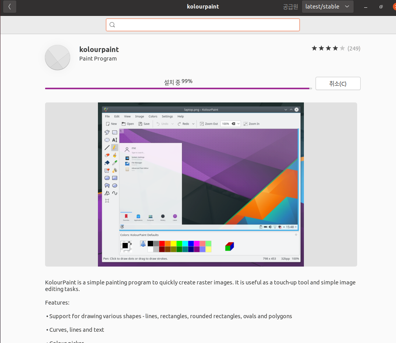Open the KolourPaint screenshot preview
396x343 pixels.
click(x=201, y=184)
